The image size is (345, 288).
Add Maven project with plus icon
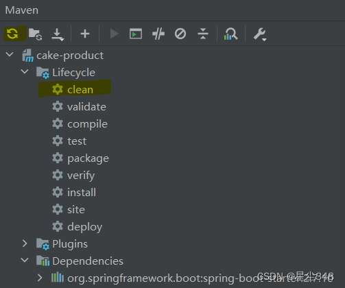pyautogui.click(x=85, y=34)
